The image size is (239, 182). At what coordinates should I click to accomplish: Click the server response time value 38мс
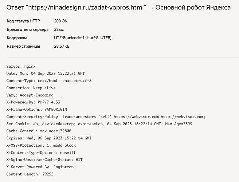[59, 29]
